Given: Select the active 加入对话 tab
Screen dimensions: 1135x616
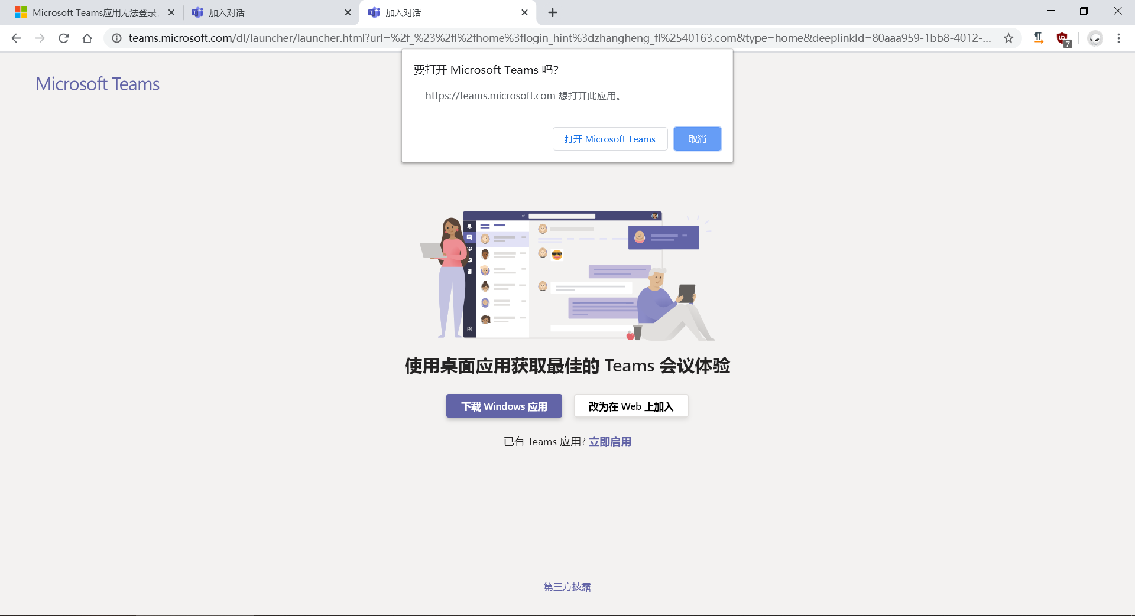Looking at the screenshot, I should tap(447, 12).
